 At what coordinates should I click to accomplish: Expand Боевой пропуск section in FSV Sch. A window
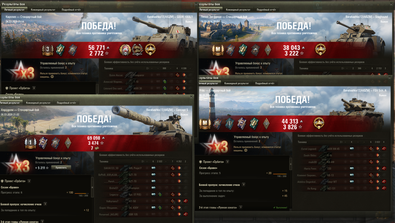point(242,185)
